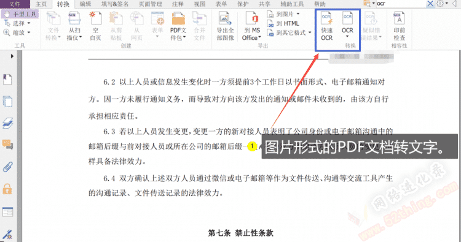Expand the PDF文件包 portfolio dropdown
This screenshot has height=242, width=461.
[184, 37]
